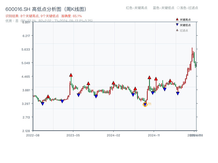This screenshot has width=218, height=163.
Task: Click the leftmost red key-high triangle marker
Action: click(48, 96)
